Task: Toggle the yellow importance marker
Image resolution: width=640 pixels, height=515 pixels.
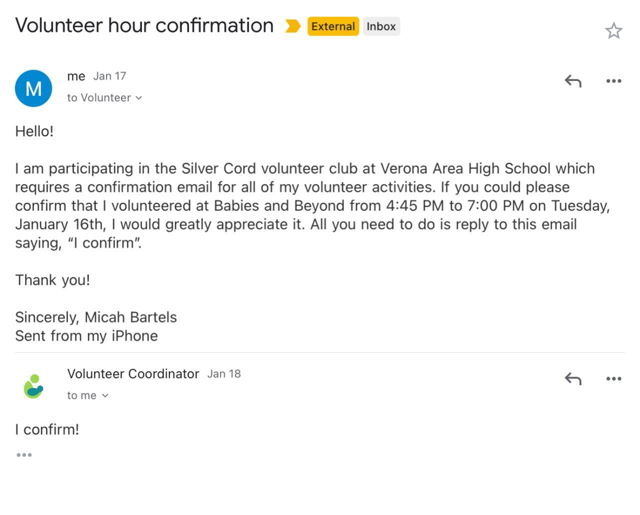Action: pos(292,26)
